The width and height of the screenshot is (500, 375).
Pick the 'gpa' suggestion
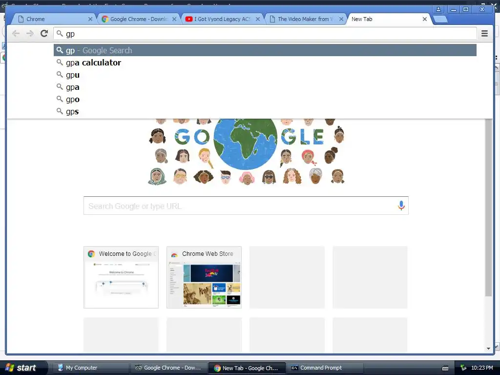[265, 87]
